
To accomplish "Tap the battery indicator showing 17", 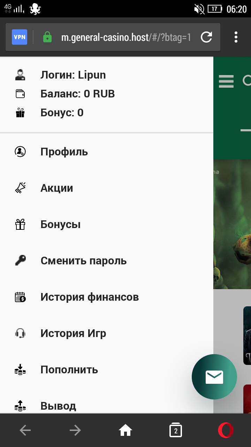I will [x=215, y=9].
